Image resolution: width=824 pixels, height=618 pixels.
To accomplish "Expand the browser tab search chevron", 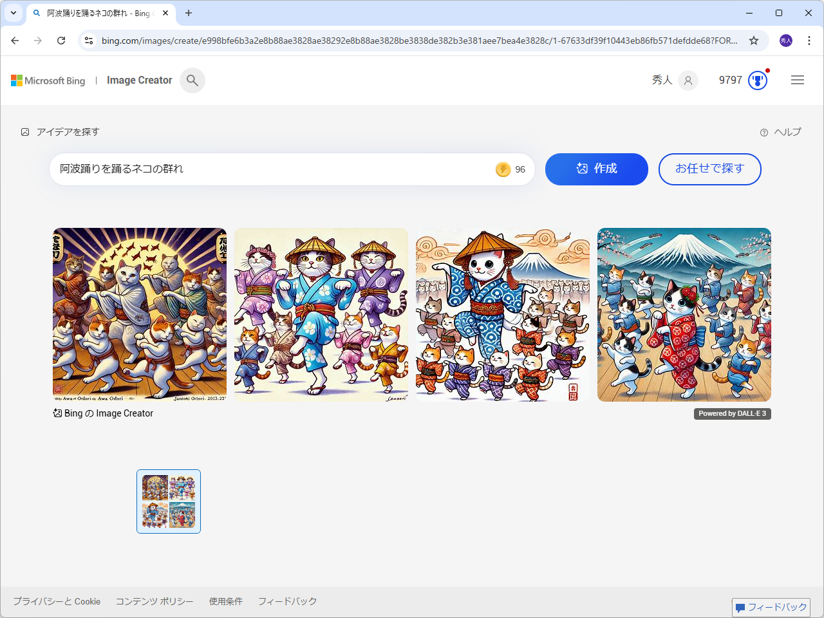I will (13, 13).
